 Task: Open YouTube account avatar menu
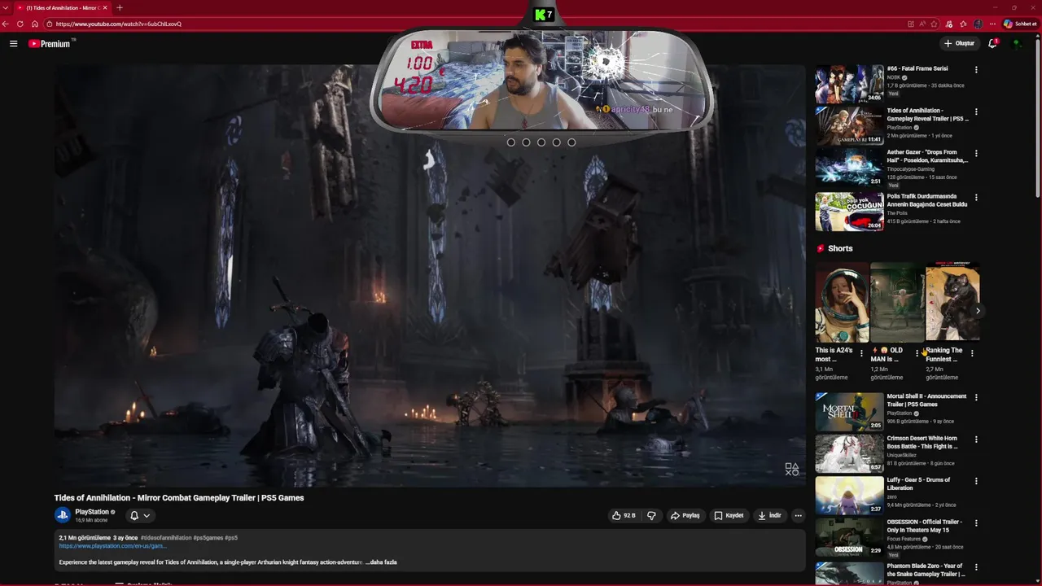(1017, 43)
